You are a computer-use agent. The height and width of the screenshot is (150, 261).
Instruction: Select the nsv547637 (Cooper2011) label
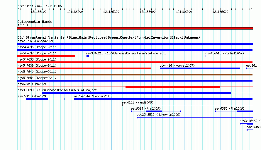[x=37, y=53]
